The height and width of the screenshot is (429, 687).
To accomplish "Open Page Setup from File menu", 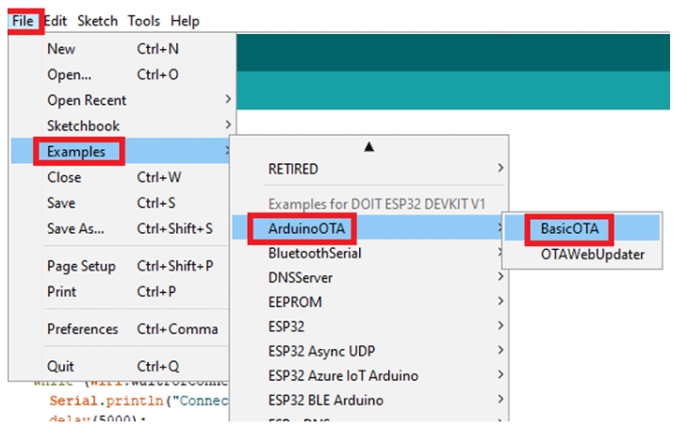I will click(x=83, y=266).
